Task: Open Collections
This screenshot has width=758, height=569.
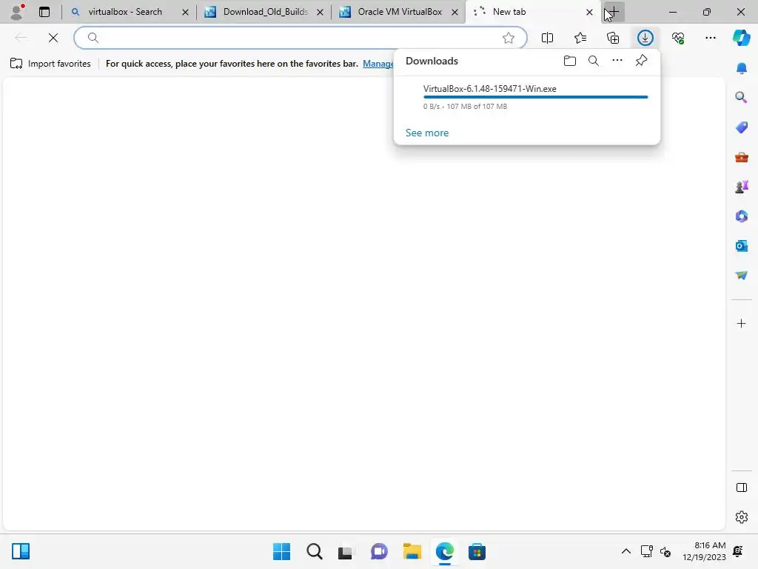Action: coord(613,38)
